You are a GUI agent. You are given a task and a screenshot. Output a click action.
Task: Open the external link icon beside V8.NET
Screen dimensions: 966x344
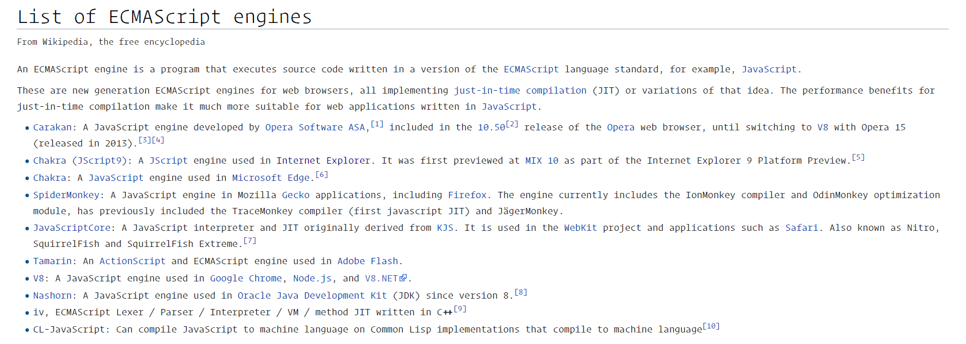coord(403,278)
